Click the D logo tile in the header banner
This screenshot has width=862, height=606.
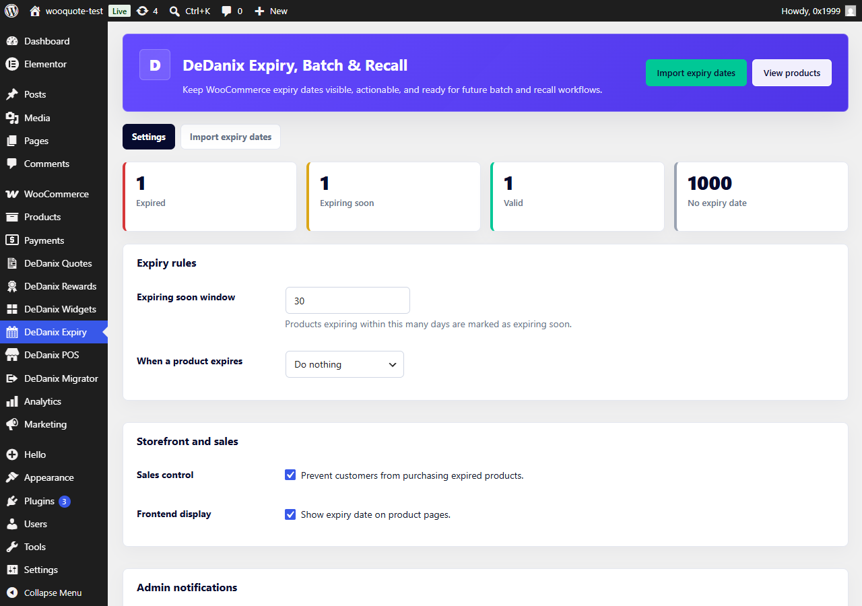click(155, 65)
